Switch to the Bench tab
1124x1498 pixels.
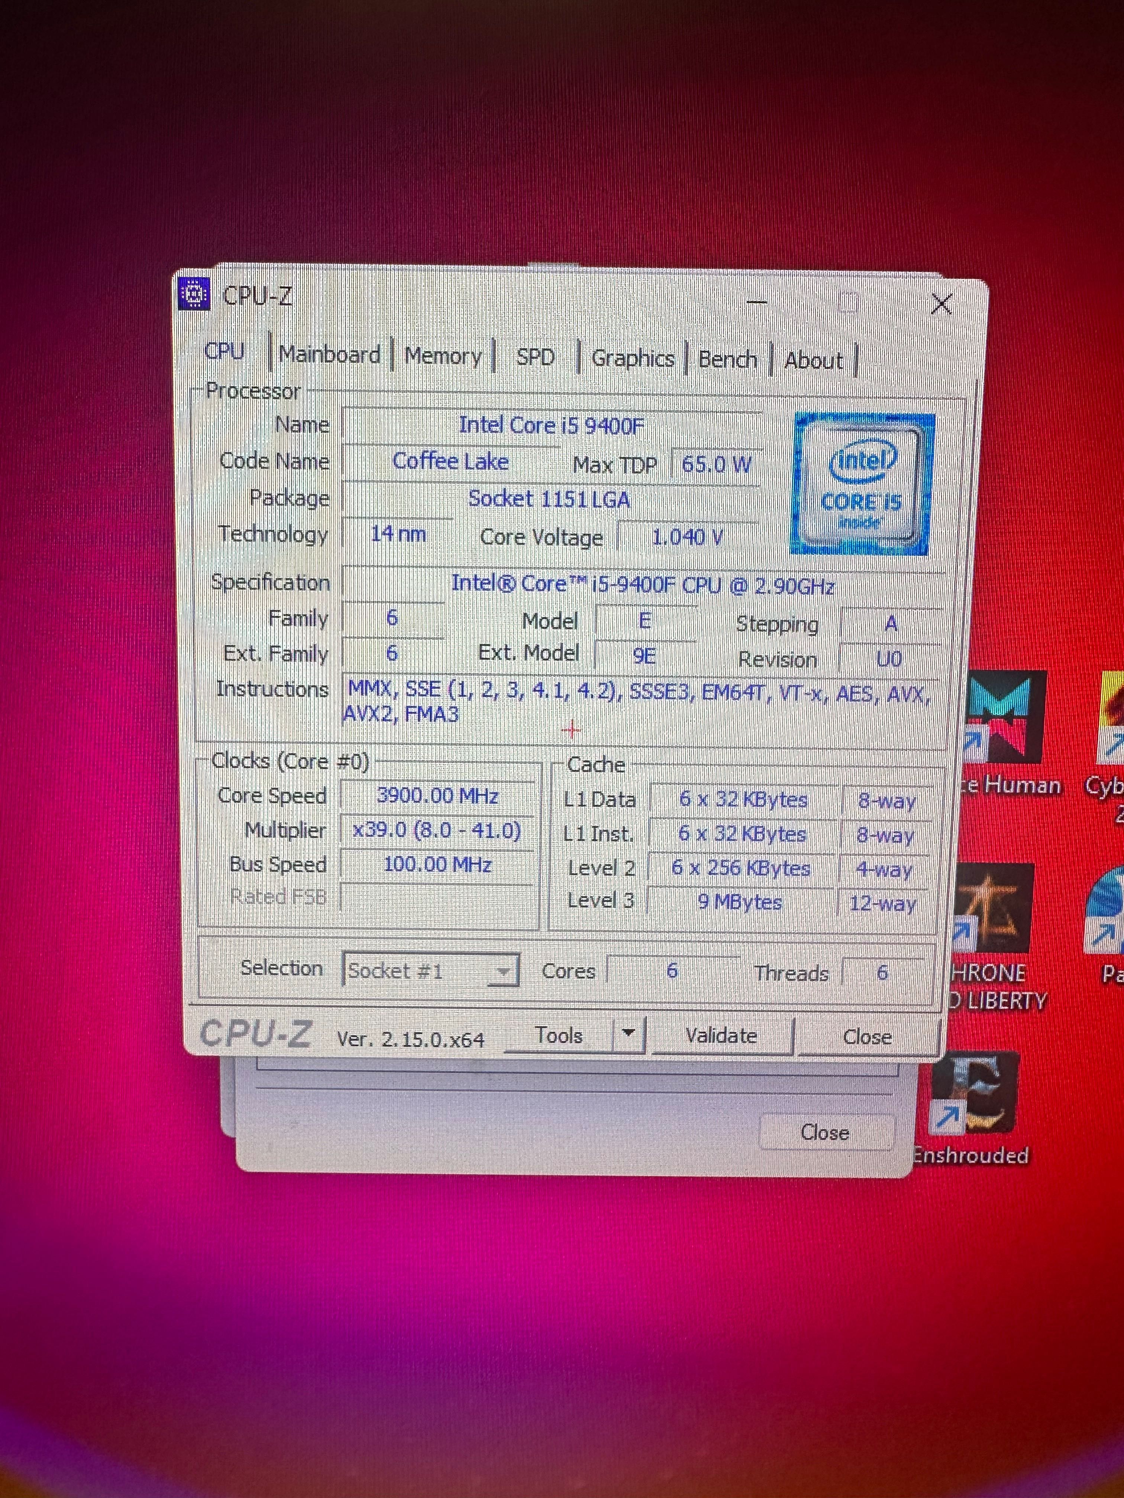point(728,360)
